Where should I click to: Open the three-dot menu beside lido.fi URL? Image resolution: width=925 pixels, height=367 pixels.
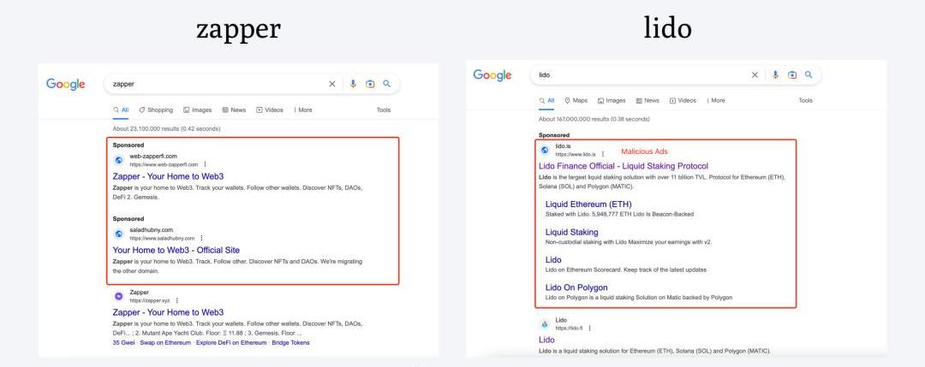tap(589, 329)
